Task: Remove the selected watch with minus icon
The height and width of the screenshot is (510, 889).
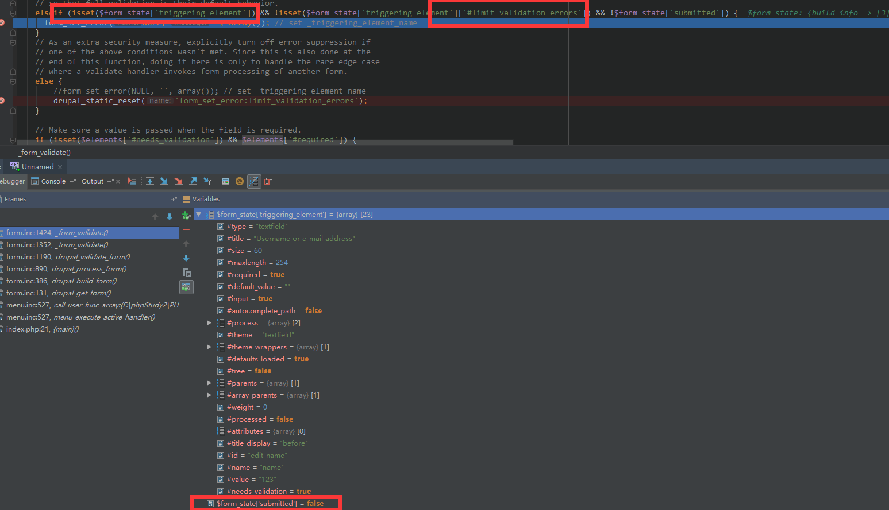Action: click(x=186, y=229)
